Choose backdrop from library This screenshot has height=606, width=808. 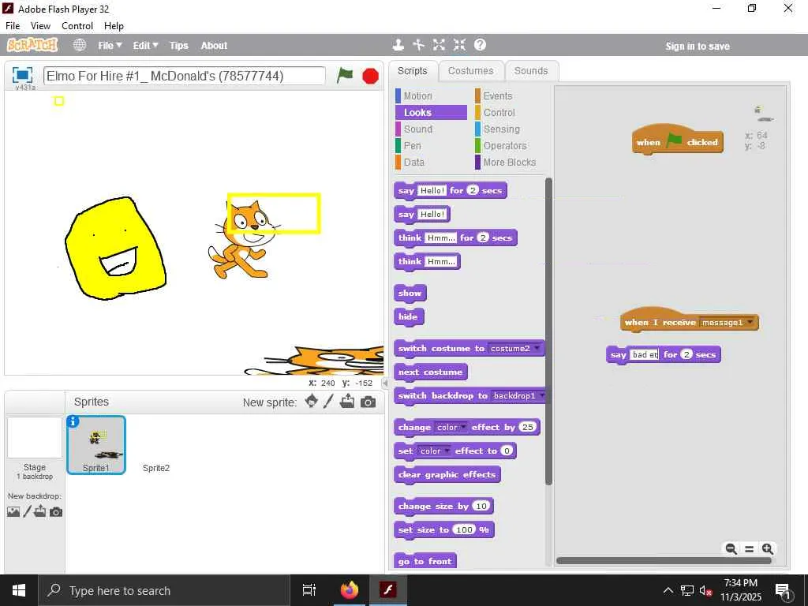coord(13,511)
